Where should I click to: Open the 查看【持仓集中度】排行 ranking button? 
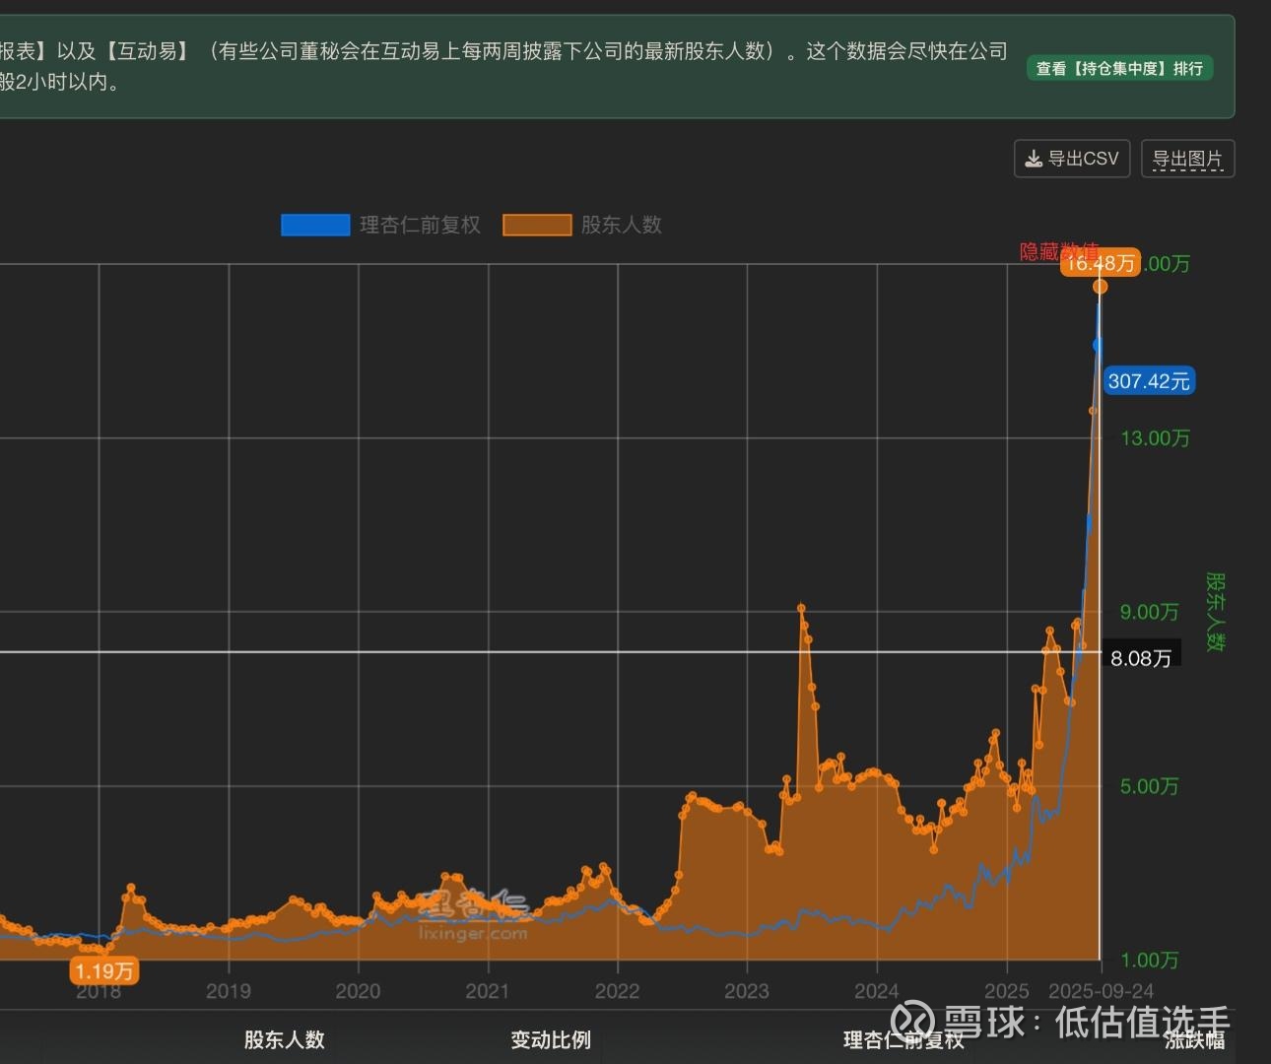[1119, 68]
